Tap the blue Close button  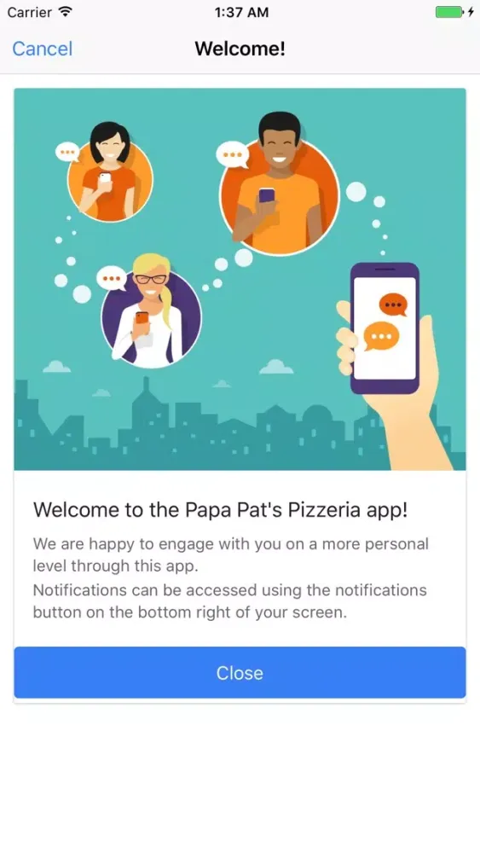[x=240, y=672]
